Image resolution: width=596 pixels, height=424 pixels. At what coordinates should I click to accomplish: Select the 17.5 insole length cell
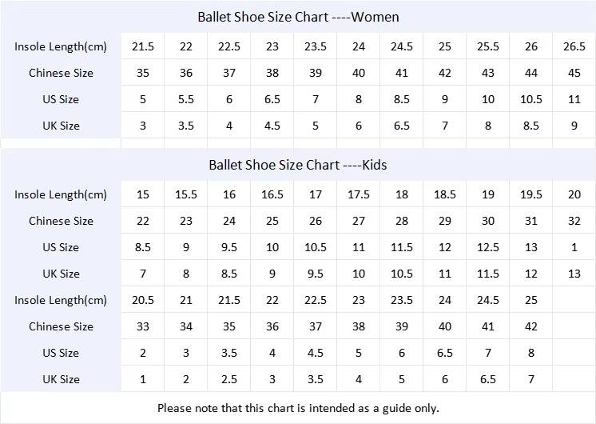pos(359,194)
